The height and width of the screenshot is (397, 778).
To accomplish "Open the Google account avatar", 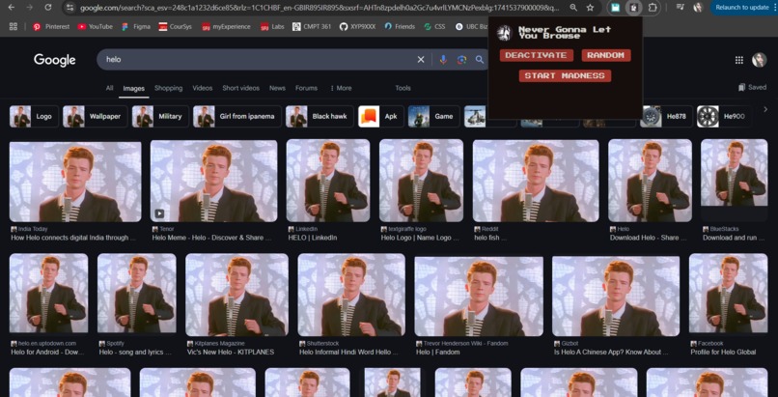I will click(759, 60).
